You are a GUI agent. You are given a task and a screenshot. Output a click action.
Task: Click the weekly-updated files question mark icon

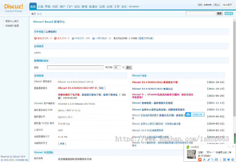pyautogui.click(x=93, y=38)
